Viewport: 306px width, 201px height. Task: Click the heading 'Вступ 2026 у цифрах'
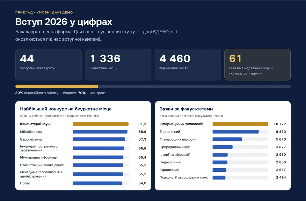64,22
